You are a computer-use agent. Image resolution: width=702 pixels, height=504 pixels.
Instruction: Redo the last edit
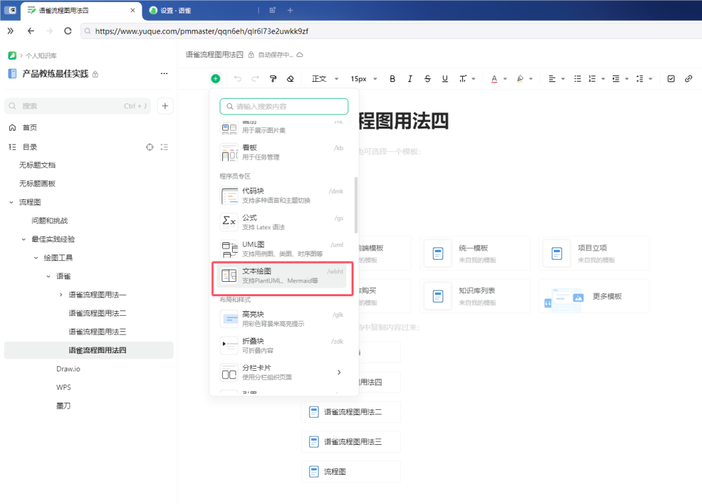point(255,79)
